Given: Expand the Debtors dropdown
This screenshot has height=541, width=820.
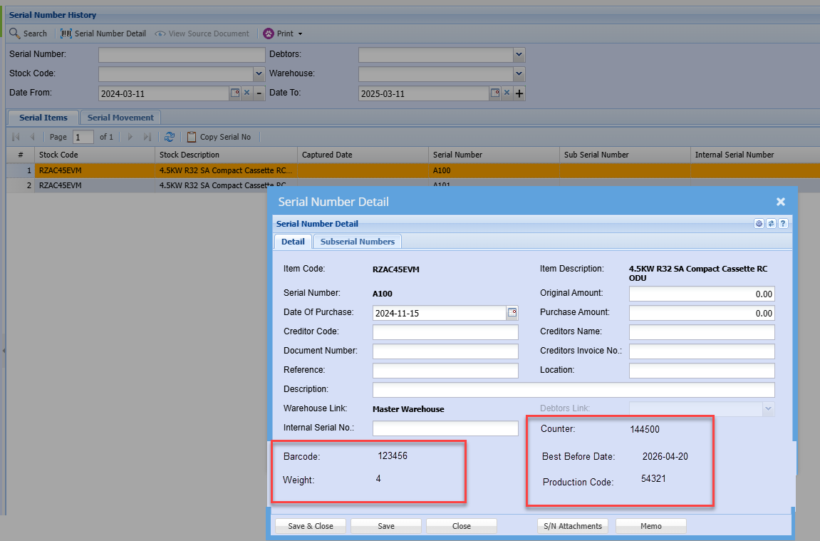Looking at the screenshot, I should [x=519, y=55].
